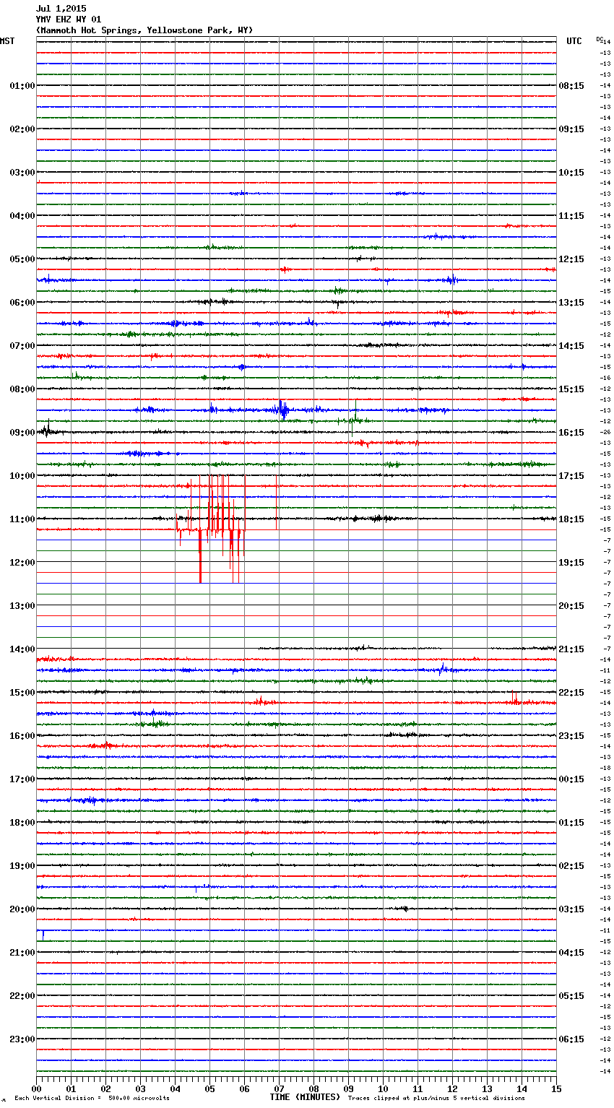
Task: Click the 'Each Vertical Division' scale note
Action: click(x=92, y=1099)
